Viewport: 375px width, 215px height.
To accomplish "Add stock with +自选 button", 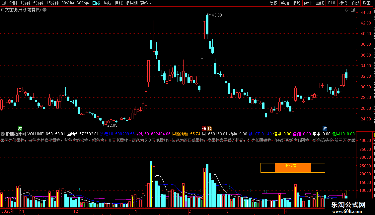I will (x=355, y=3).
